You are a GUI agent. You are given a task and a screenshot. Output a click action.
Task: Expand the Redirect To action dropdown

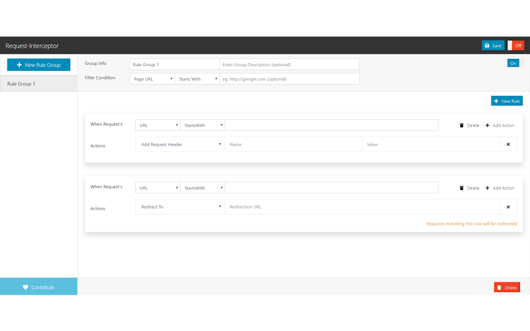pos(180,207)
